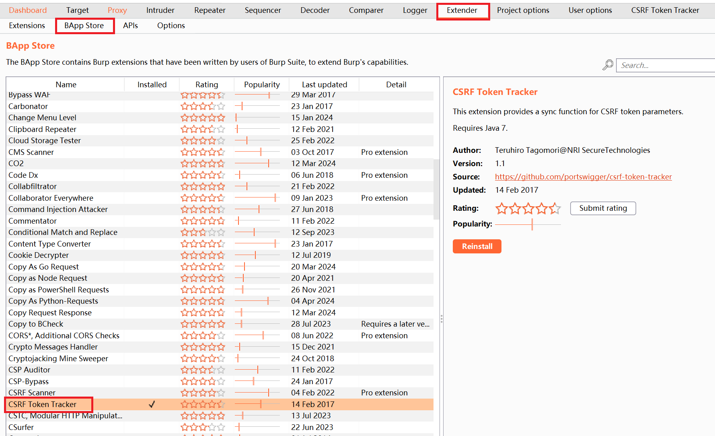Select the Carbonator extension row
The width and height of the screenshot is (715, 436).
[x=220, y=106]
